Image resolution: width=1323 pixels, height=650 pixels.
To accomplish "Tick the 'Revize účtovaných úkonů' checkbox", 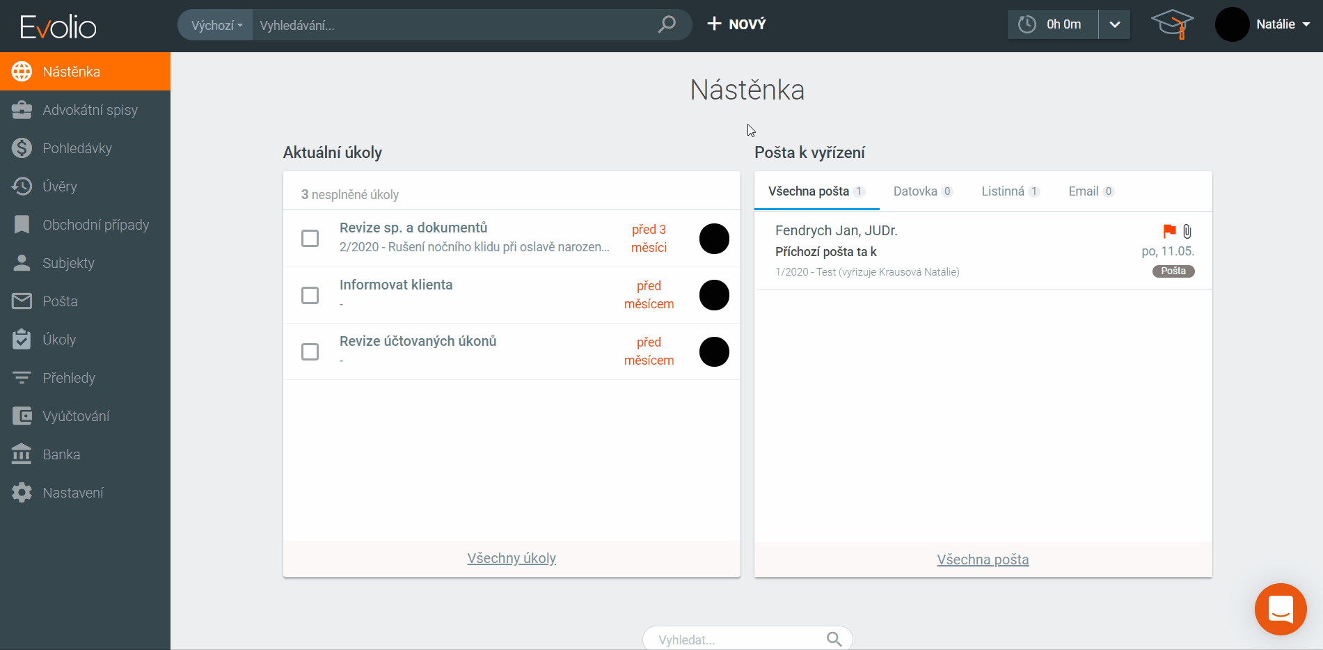I will click(x=310, y=351).
